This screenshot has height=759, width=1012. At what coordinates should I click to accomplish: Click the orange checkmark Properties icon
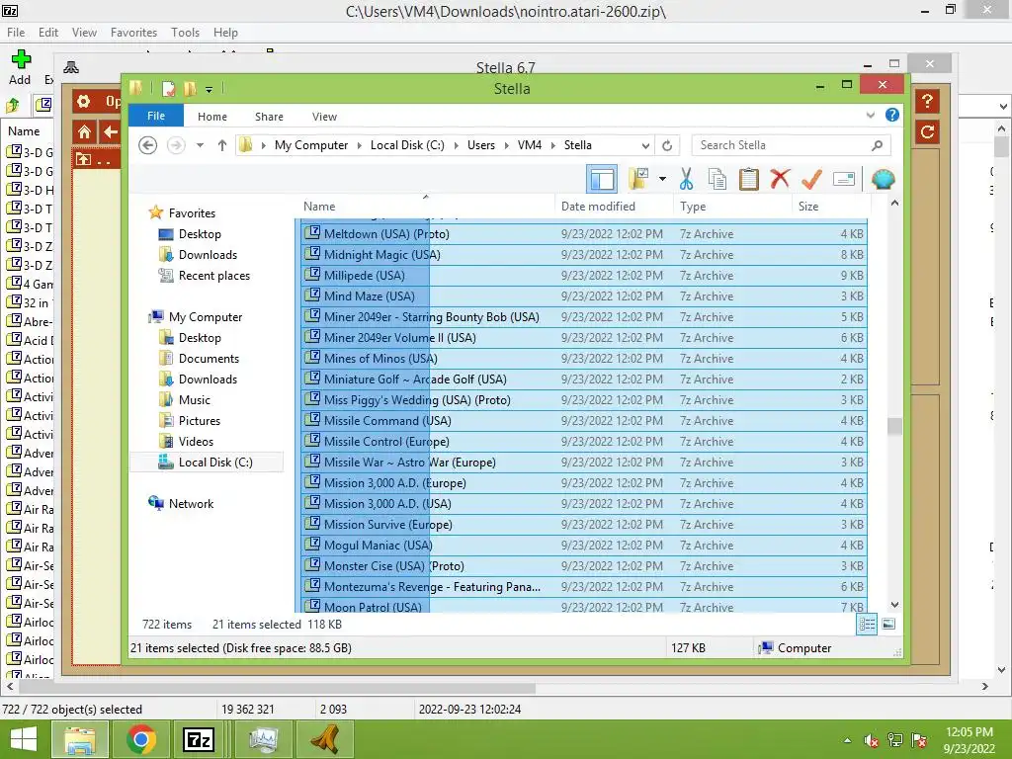(x=811, y=179)
